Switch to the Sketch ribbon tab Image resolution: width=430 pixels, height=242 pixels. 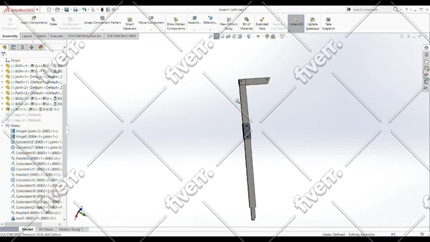coord(41,36)
